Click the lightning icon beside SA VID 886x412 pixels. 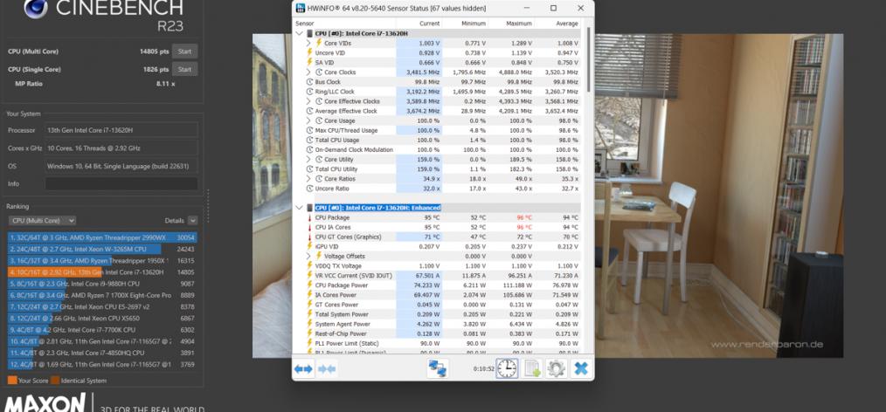[x=309, y=62]
